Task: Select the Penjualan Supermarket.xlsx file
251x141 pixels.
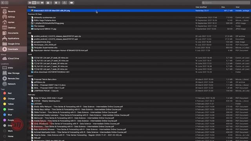Action: pos(139,48)
